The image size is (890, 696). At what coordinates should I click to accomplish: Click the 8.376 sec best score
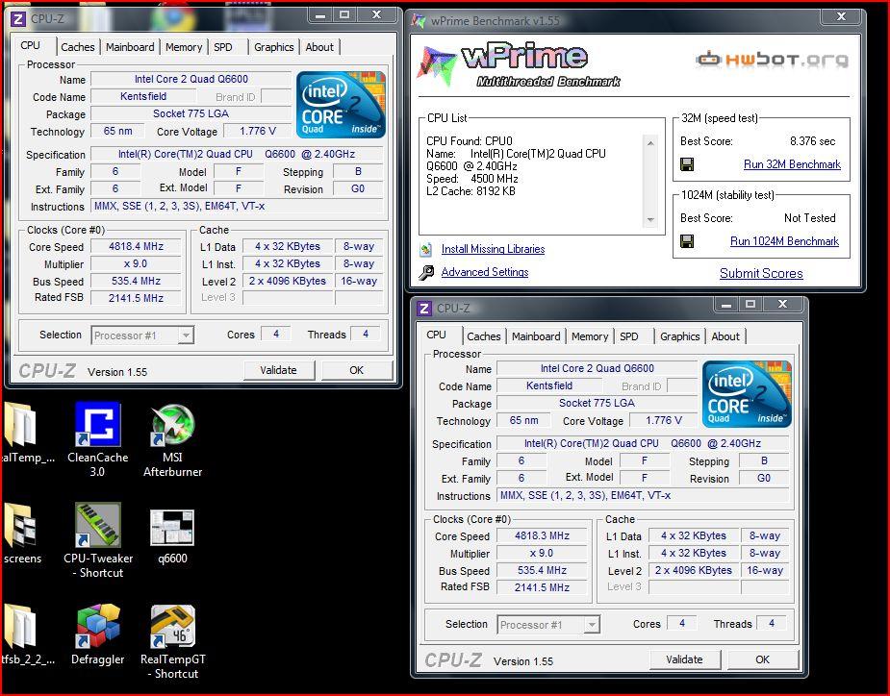click(812, 141)
